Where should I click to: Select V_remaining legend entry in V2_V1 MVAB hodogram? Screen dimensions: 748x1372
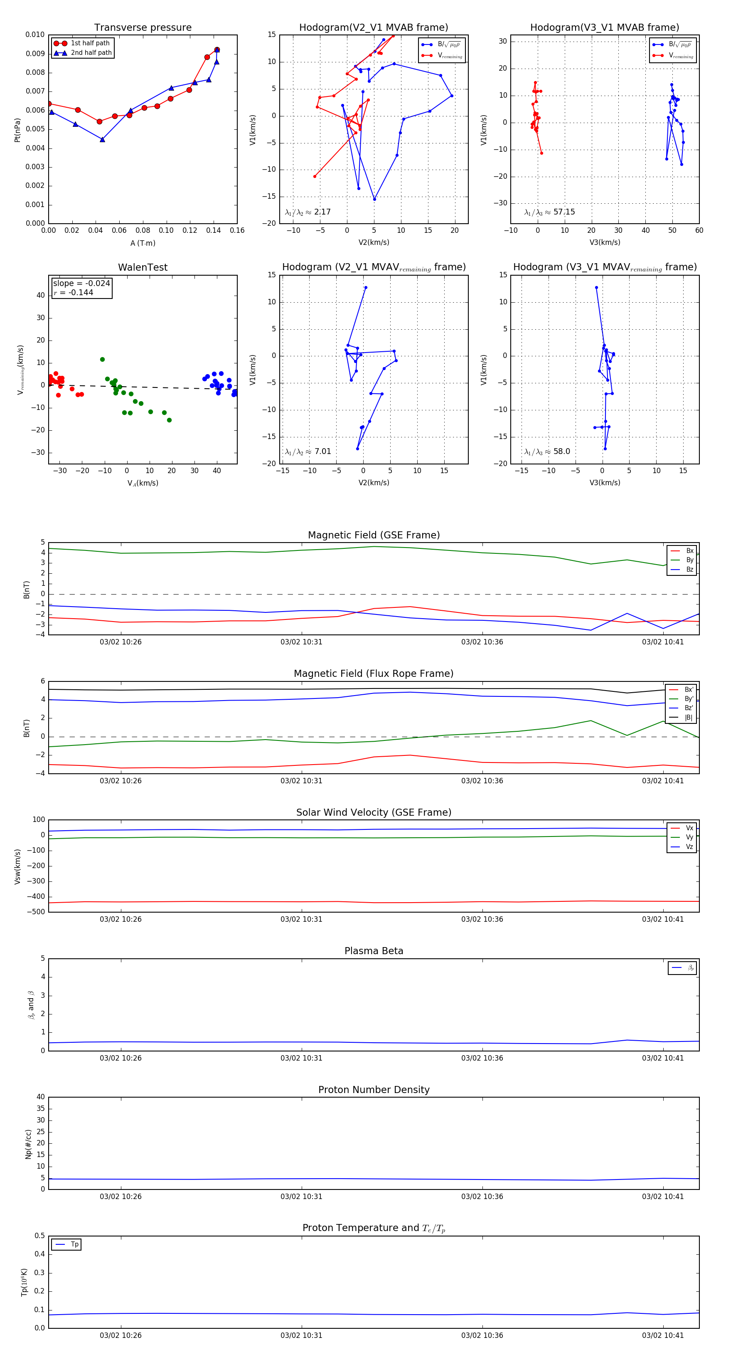(x=442, y=55)
